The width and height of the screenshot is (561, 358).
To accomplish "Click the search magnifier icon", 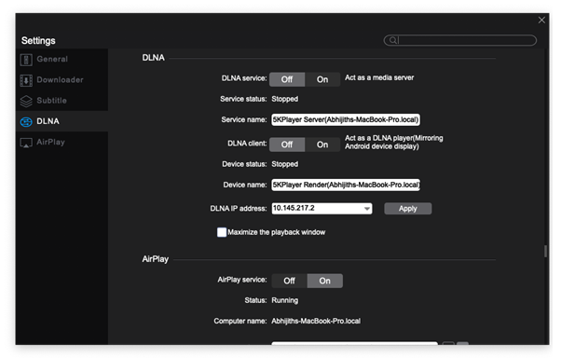I will pyautogui.click(x=392, y=40).
